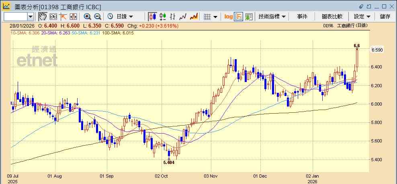Toggle the highlighted legend display icon
The width and height of the screenshot is (397, 184).
tap(239, 17)
